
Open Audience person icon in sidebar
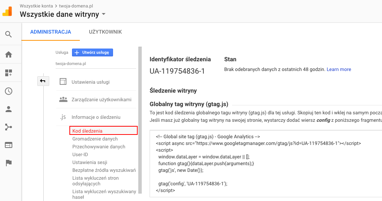tap(9, 109)
